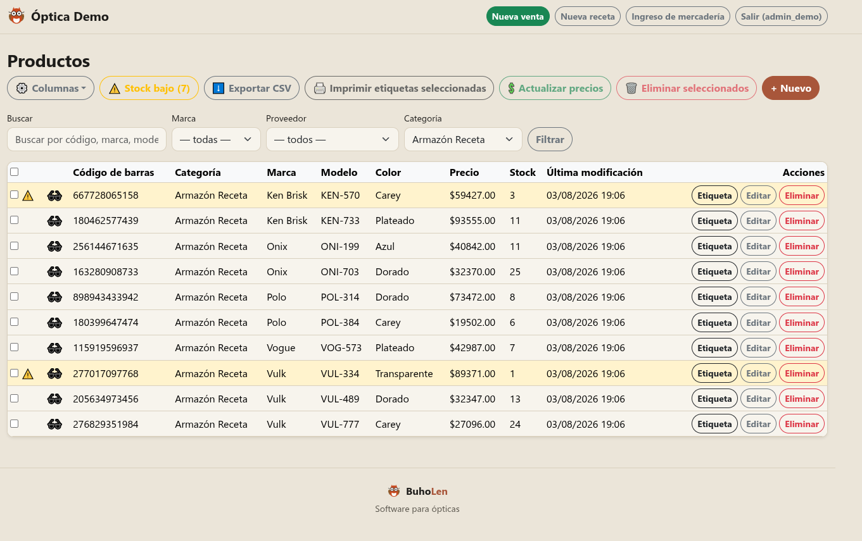Image resolution: width=862 pixels, height=541 pixels.
Task: Go to Ingreso de mercadería
Action: point(678,16)
